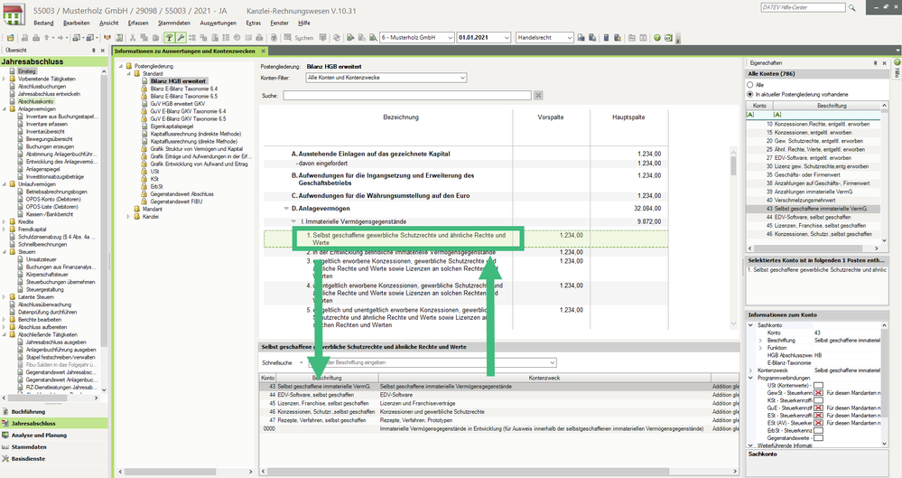Open the Konten-Filter dropdown
The height and width of the screenshot is (478, 902).
pos(386,78)
